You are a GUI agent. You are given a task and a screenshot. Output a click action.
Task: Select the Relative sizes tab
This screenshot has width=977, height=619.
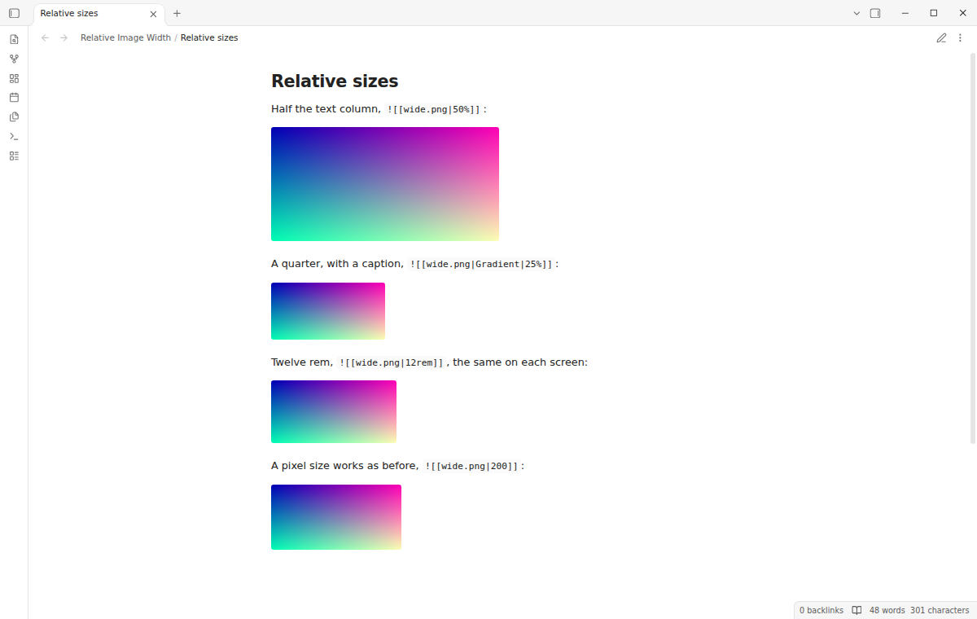tap(97, 14)
